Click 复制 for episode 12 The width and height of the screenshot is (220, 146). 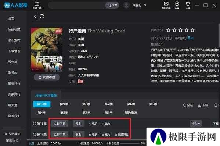79,135
